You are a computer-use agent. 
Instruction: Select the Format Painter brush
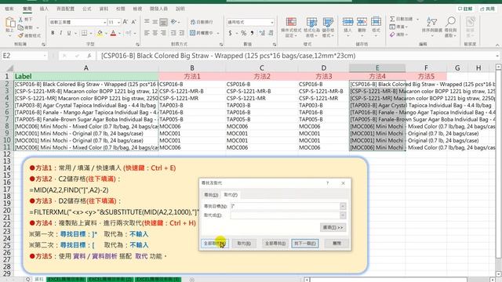coord(21,35)
